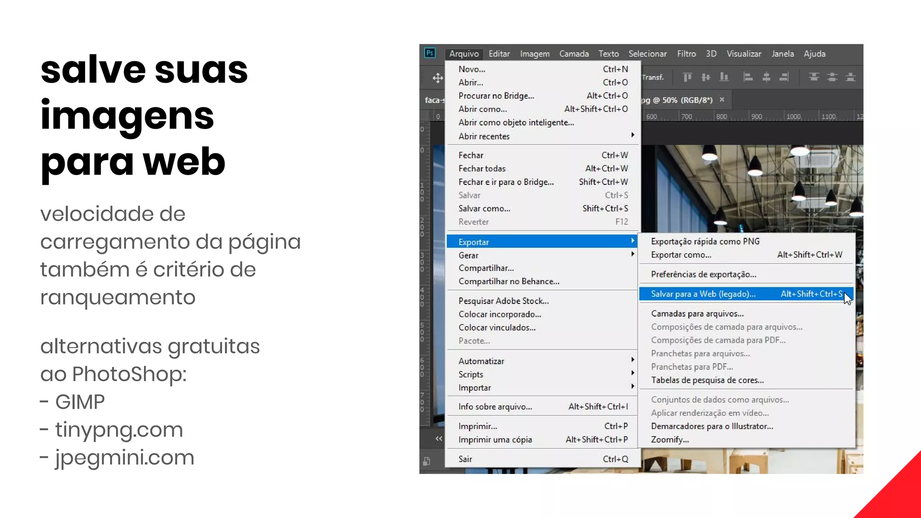Click align left edges icon
The width and height of the screenshot is (921, 518).
click(748, 77)
